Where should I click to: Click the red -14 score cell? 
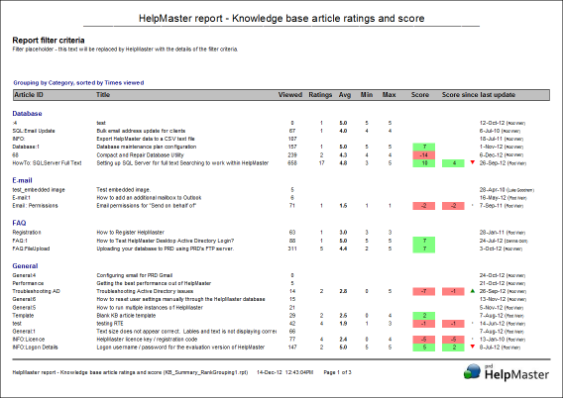pyautogui.click(x=424, y=154)
